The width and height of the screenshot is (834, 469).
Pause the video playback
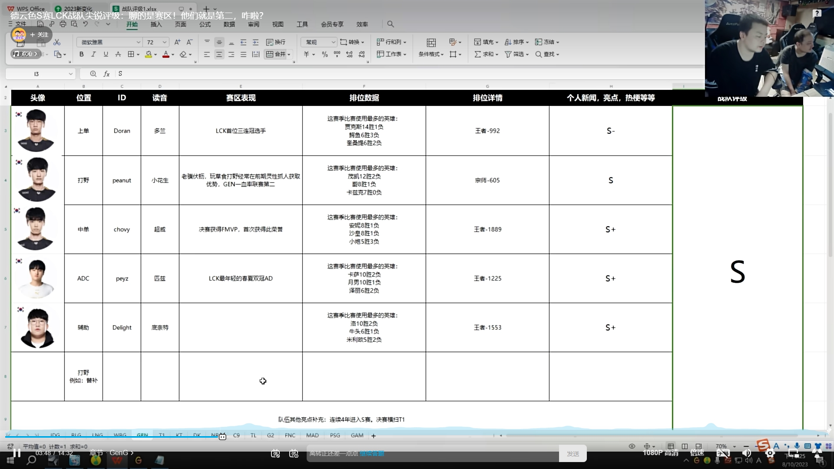pos(17,453)
